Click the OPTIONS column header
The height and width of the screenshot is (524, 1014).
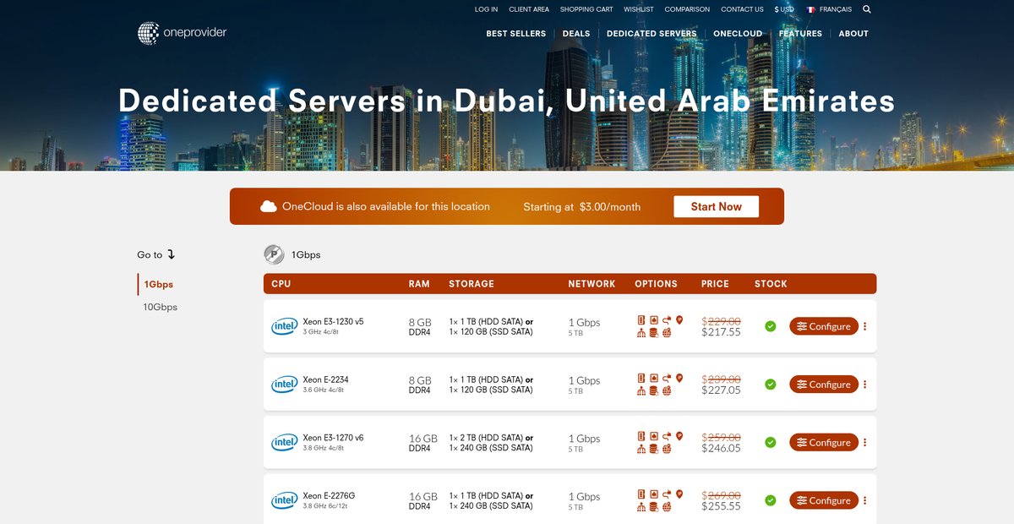(x=656, y=284)
